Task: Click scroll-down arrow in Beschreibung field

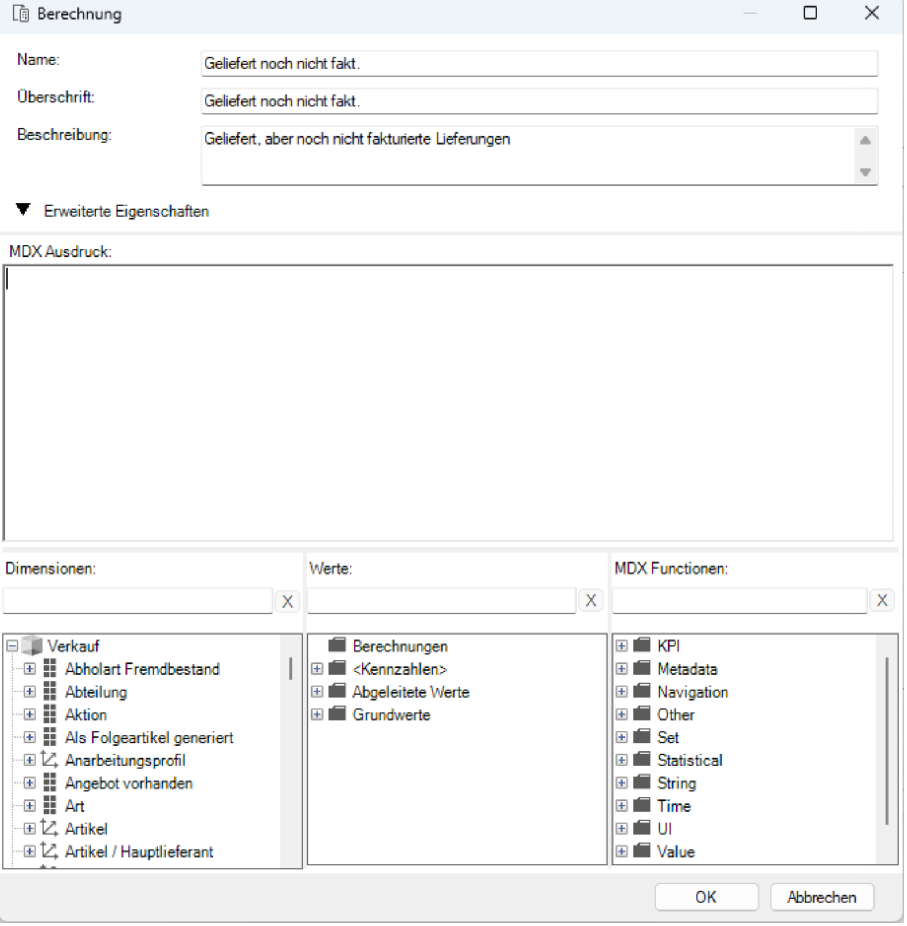Action: (x=865, y=172)
